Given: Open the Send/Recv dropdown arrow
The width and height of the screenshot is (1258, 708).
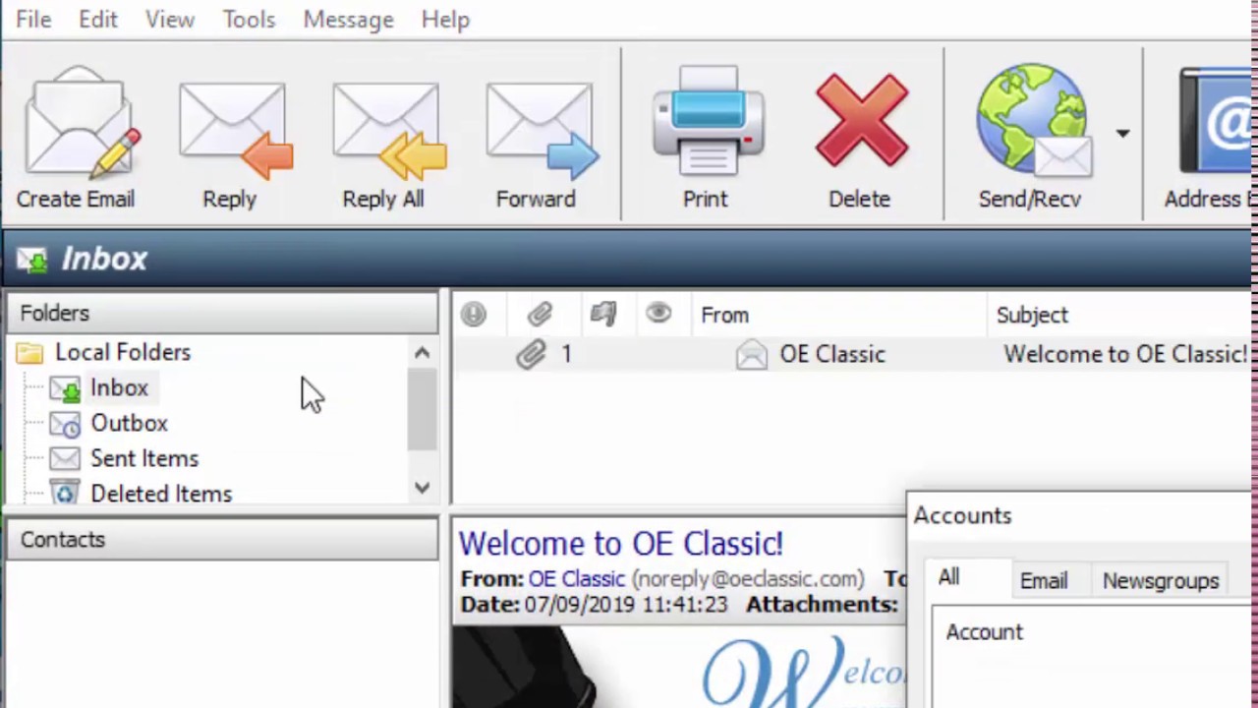Looking at the screenshot, I should coord(1122,134).
